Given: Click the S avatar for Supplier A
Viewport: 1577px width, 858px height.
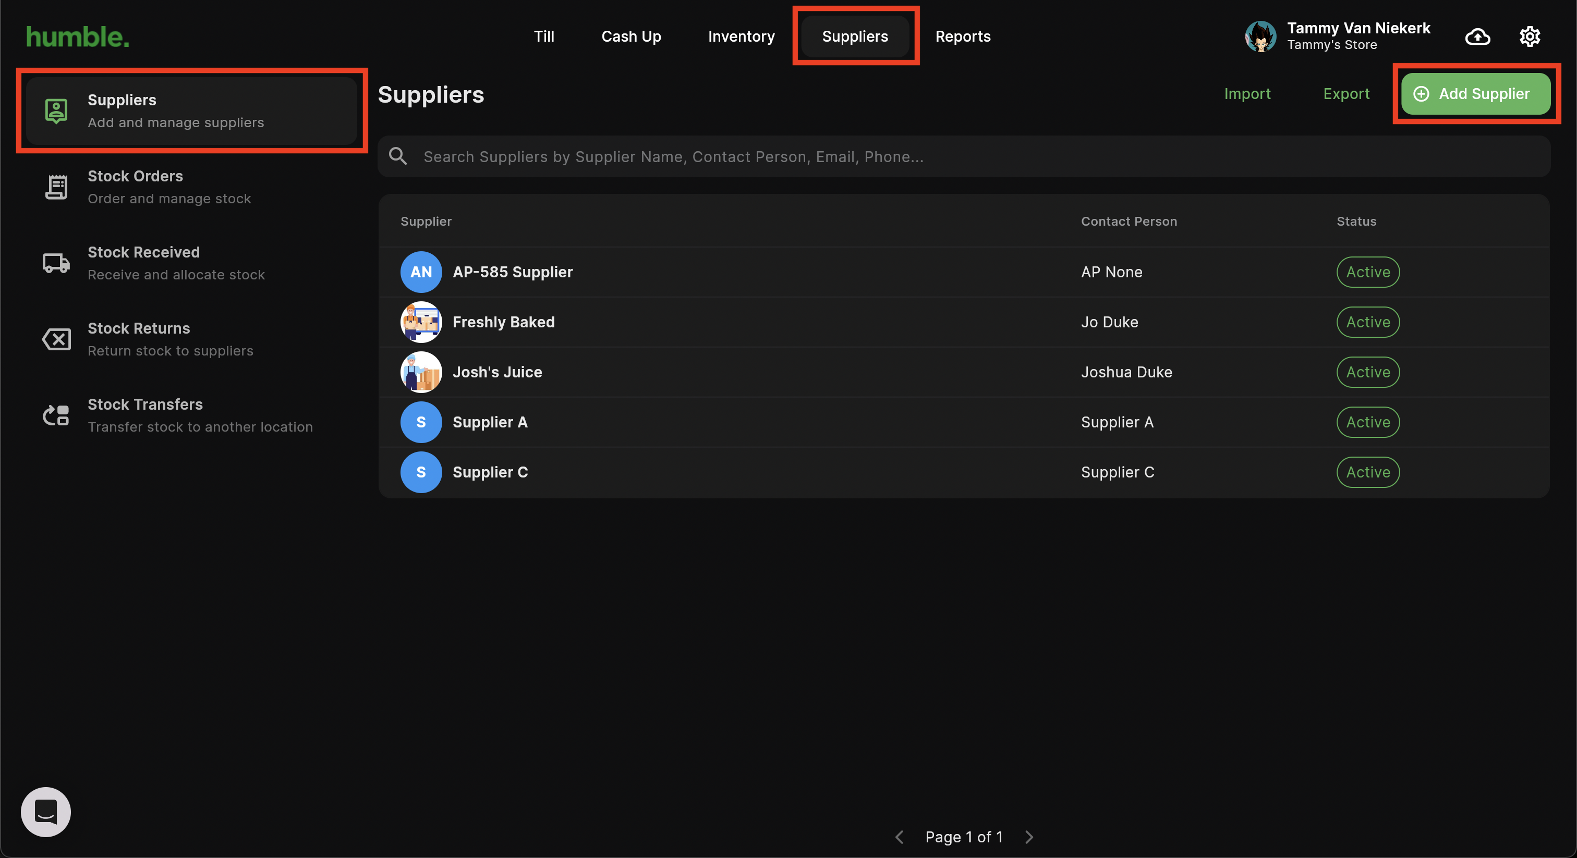Looking at the screenshot, I should coord(421,422).
